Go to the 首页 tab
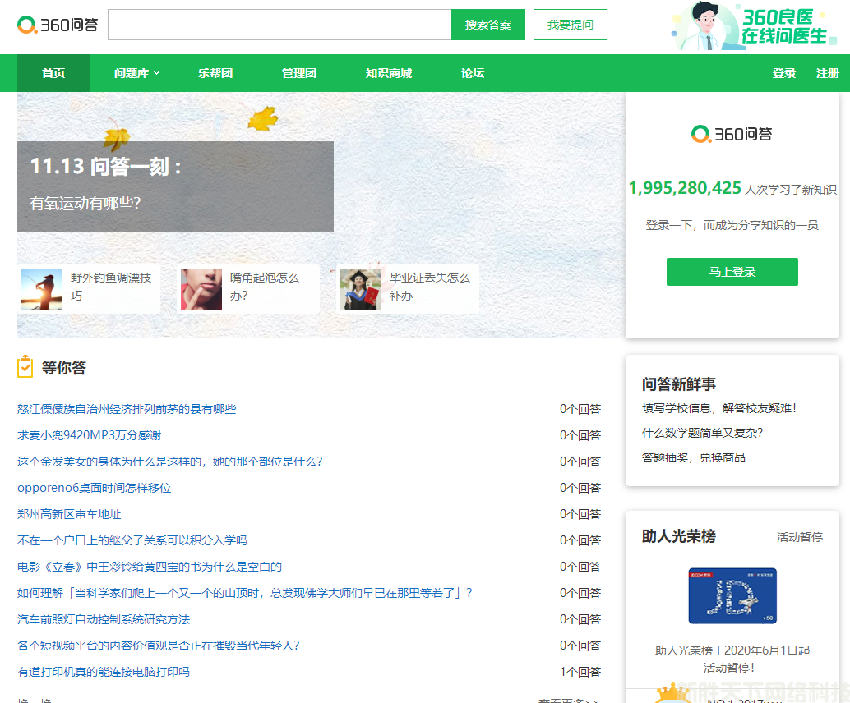The image size is (850, 703). tap(53, 73)
